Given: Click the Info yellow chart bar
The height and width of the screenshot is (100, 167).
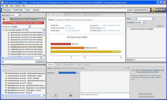Looking at the screenshot, I should 86,52.
